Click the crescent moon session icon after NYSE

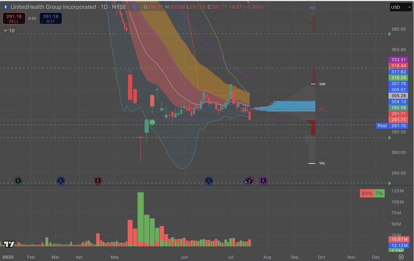[x=134, y=7]
